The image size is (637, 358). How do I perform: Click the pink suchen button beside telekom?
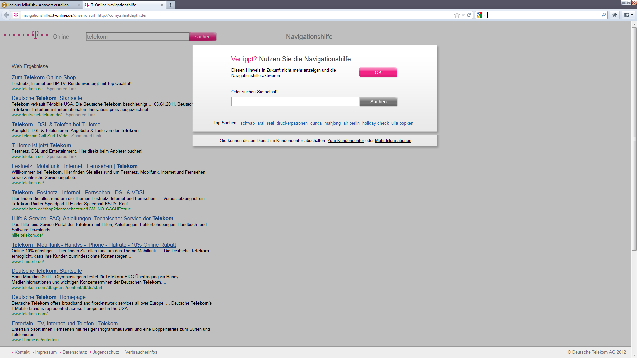203,37
